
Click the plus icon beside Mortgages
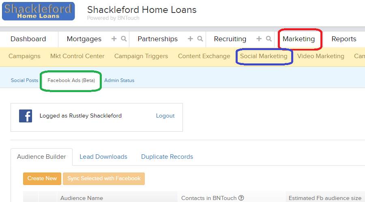coord(114,39)
